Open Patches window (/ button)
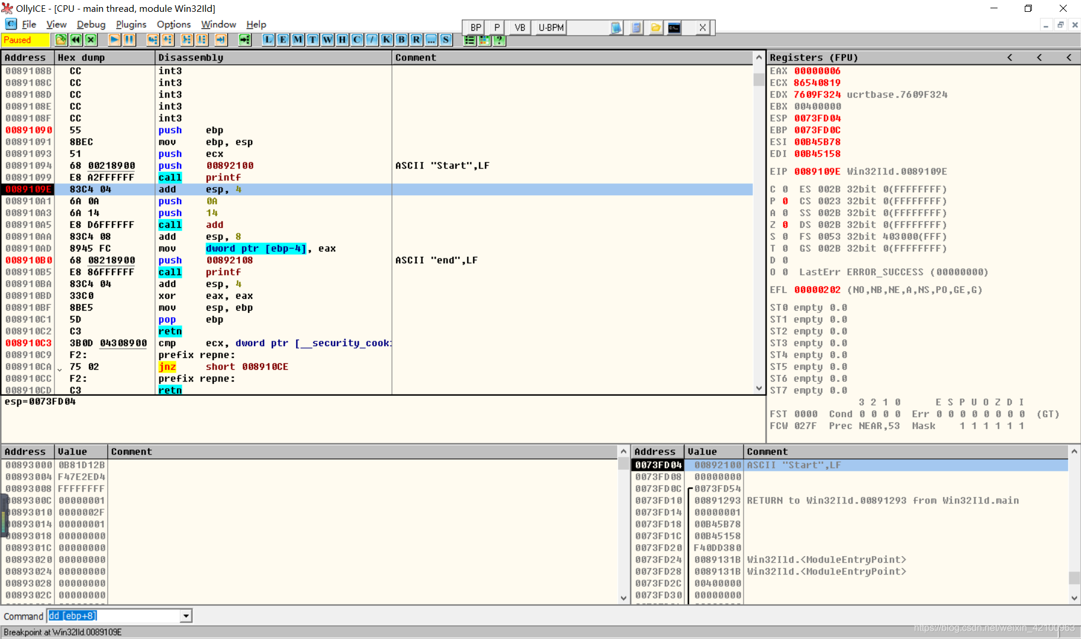 372,40
